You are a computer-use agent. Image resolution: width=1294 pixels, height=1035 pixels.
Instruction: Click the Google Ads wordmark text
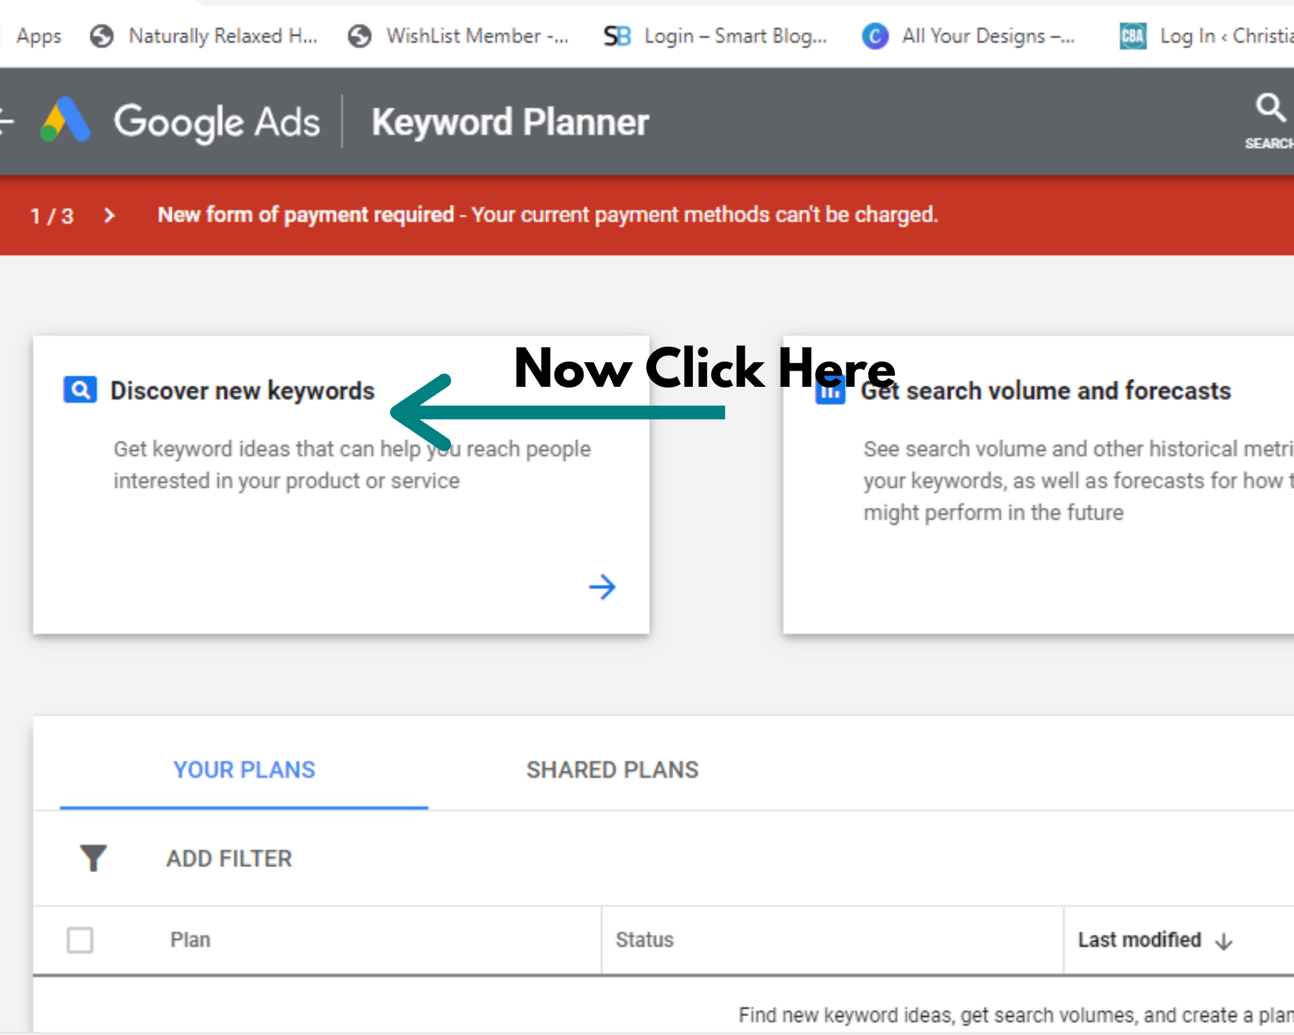pyautogui.click(x=217, y=122)
